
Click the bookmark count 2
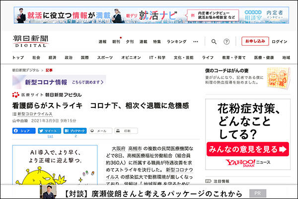click(x=75, y=136)
